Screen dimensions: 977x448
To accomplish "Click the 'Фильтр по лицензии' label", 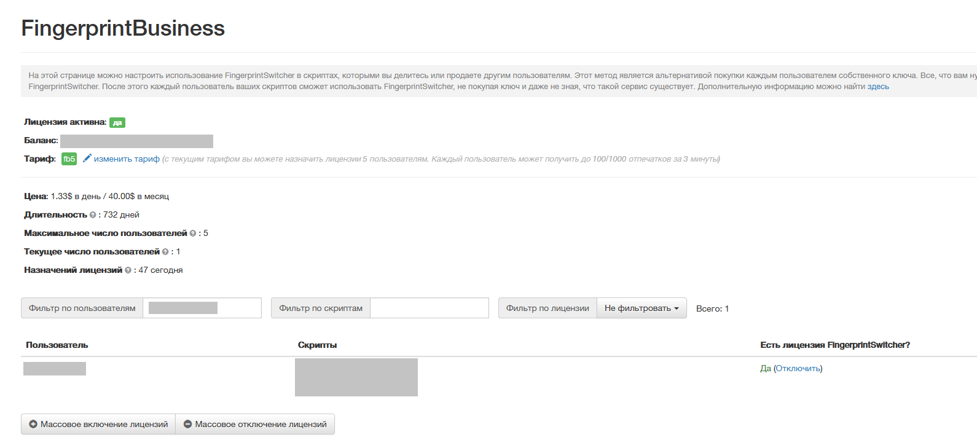I will coord(547,308).
